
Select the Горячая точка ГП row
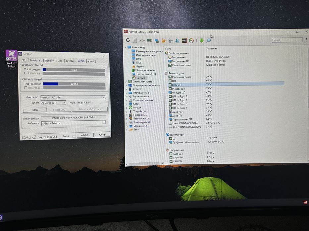[226, 119]
